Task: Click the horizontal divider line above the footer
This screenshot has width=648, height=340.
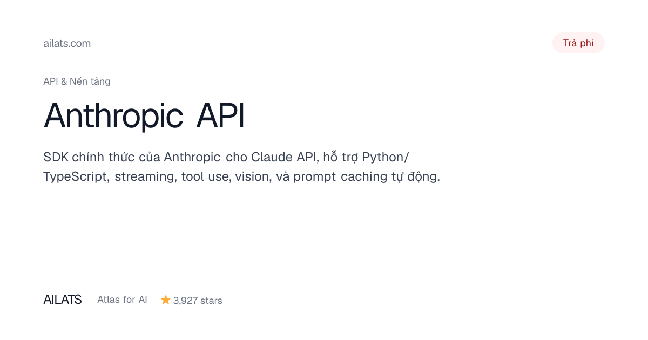Action: click(x=324, y=269)
